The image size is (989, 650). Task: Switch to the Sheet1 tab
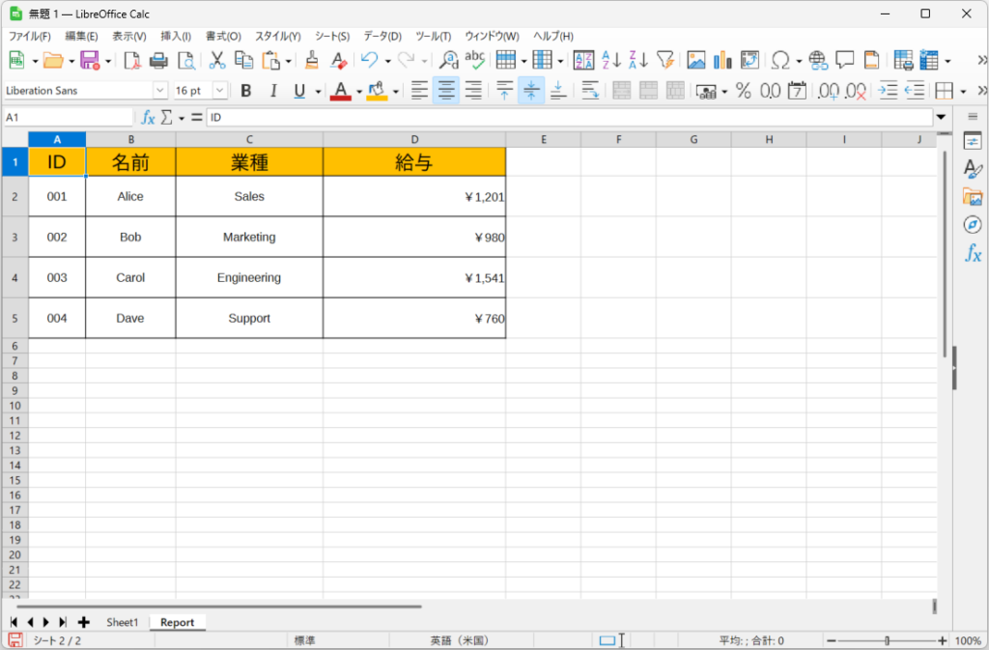point(122,622)
